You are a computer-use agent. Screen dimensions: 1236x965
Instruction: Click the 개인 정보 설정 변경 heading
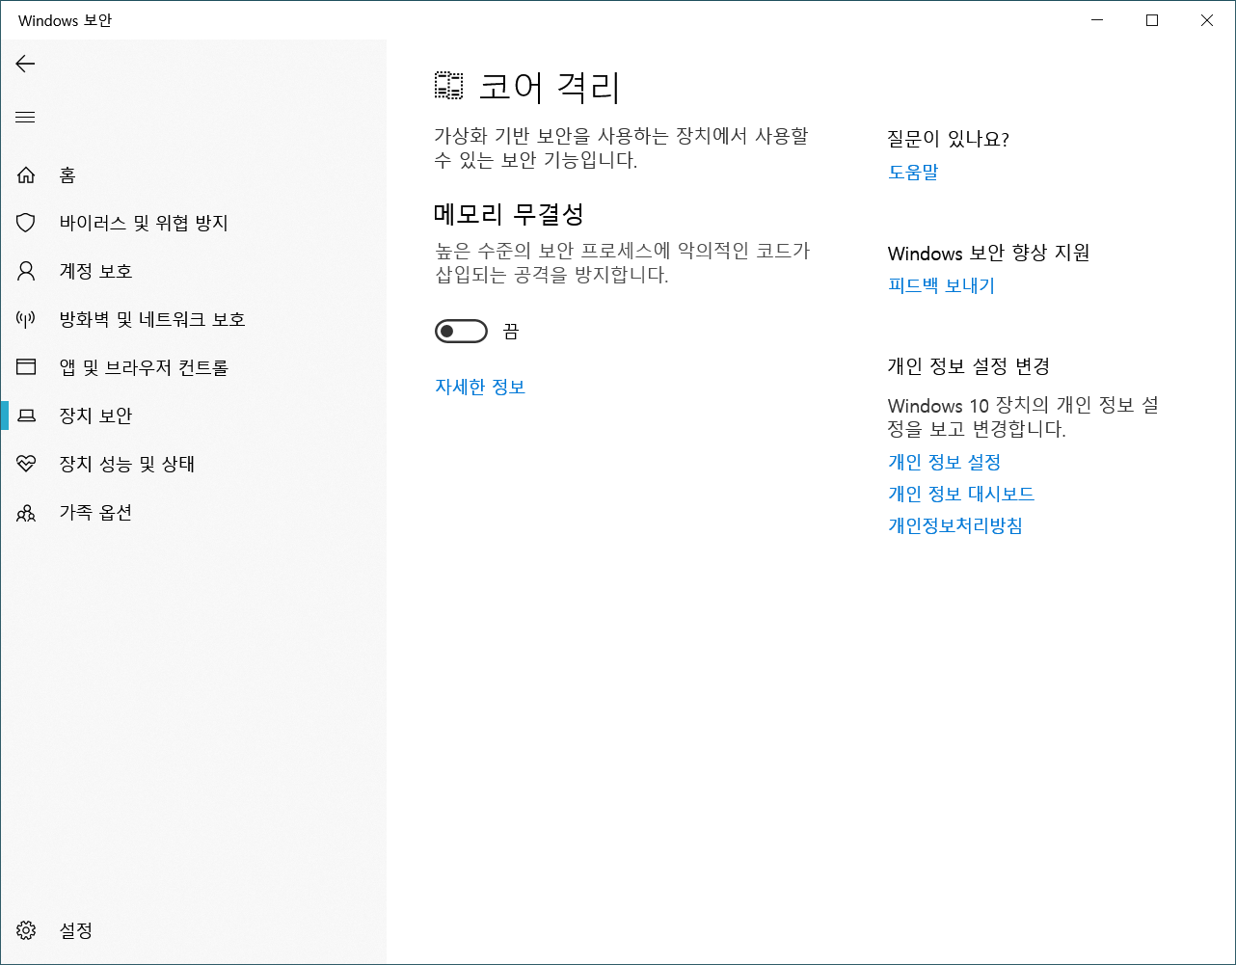pos(969,366)
